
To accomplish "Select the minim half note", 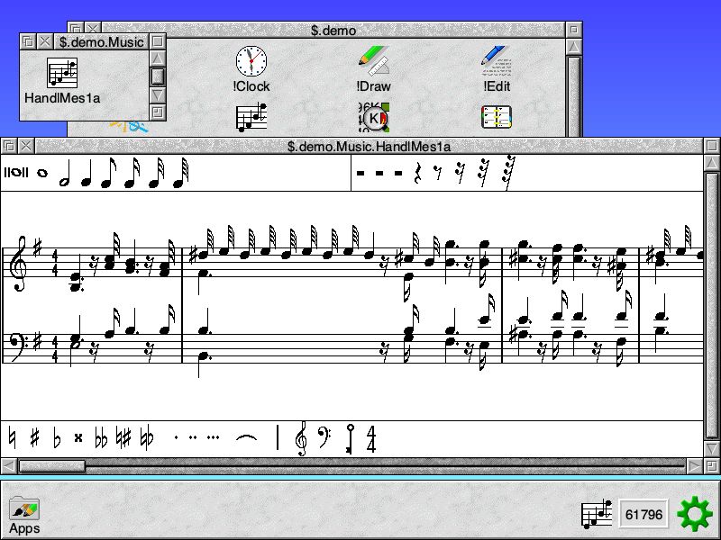I will coord(65,173).
